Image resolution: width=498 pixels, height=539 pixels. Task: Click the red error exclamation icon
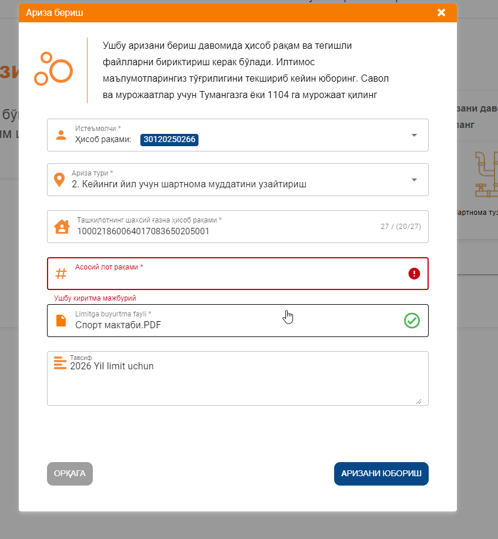[414, 274]
